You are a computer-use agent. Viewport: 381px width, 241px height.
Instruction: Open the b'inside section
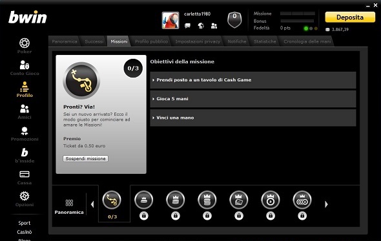[x=25, y=156]
